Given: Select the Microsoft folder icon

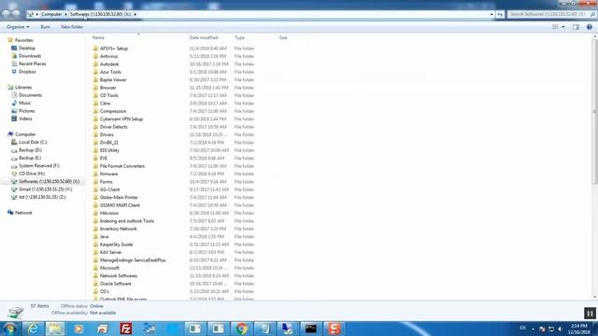Looking at the screenshot, I should click(x=95, y=268).
